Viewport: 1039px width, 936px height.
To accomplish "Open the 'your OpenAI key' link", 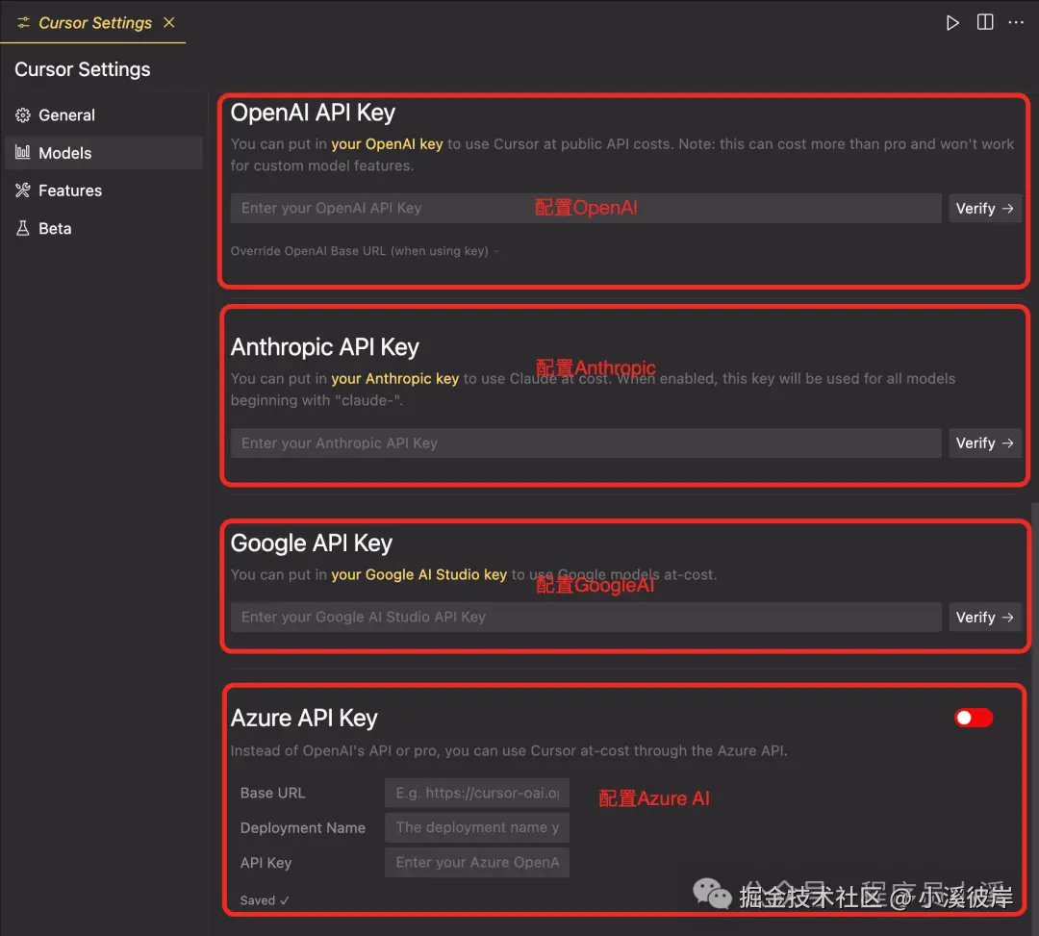I will point(387,144).
